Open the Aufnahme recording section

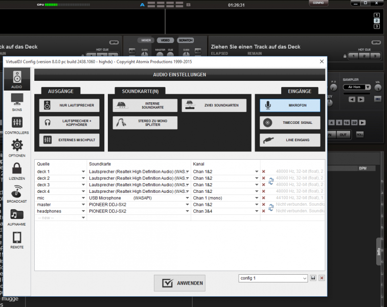pos(17,217)
